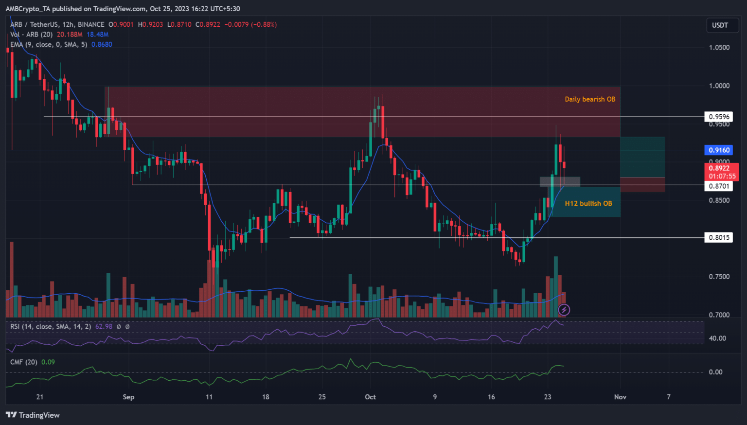747x425 pixels.
Task: Click the 0.8701 price level label
Action: pyautogui.click(x=718, y=186)
